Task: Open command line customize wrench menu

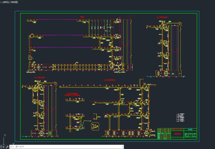Action: 7,147
